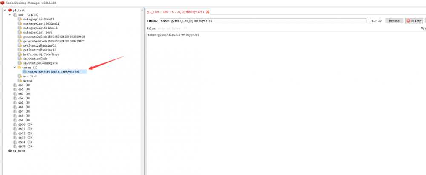
Task: Click the pl_prod server icon
Action: pyautogui.click(x=10, y=151)
